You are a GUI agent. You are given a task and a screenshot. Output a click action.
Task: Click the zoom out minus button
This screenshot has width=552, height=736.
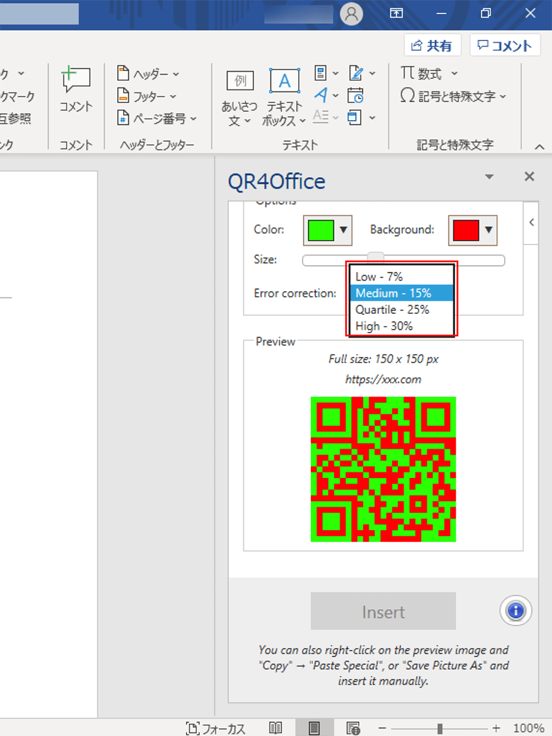pos(381,728)
